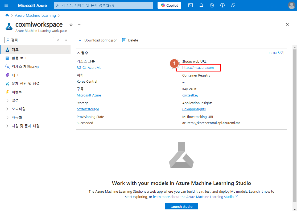Expand the 지원 및 문제 해결 group
Screen dimensions: 297x211
(7, 126)
